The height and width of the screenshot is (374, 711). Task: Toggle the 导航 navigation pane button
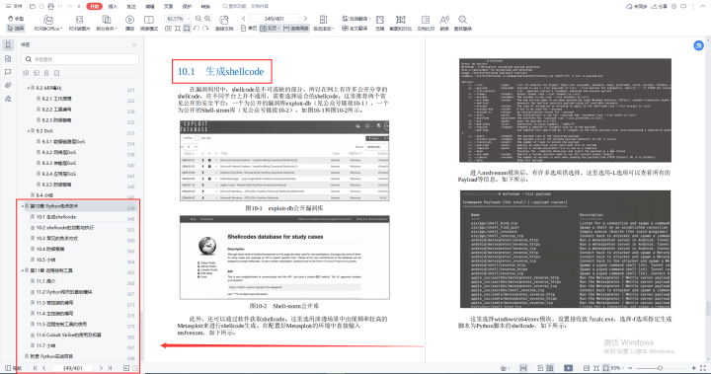(13, 368)
